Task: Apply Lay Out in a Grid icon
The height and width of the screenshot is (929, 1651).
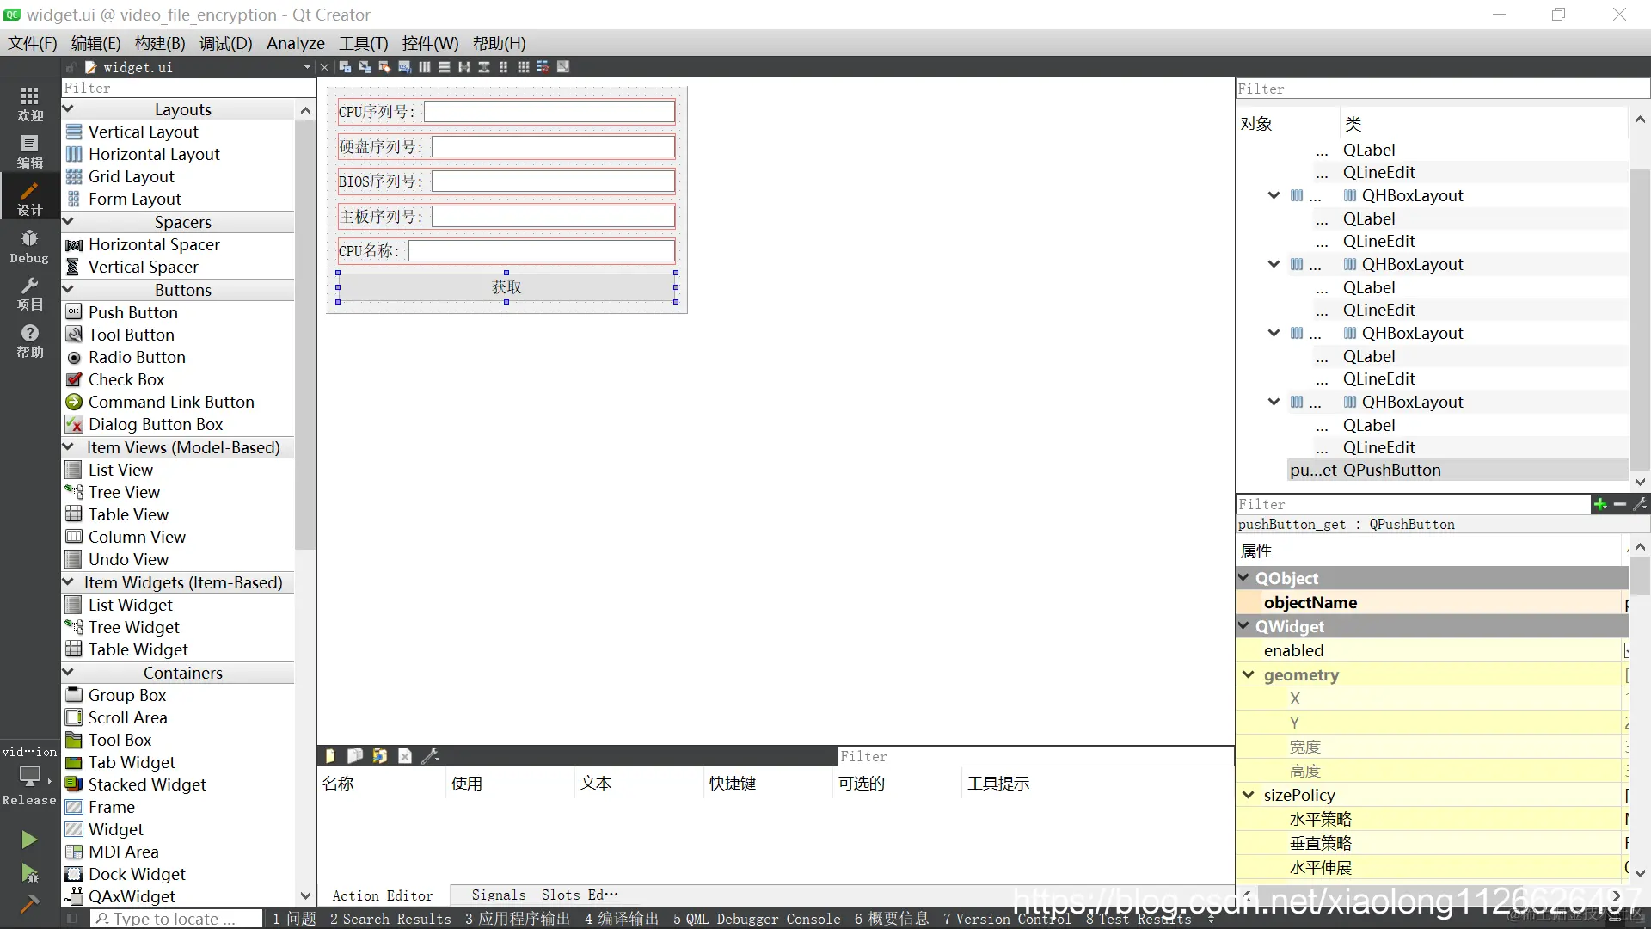Action: pos(523,67)
